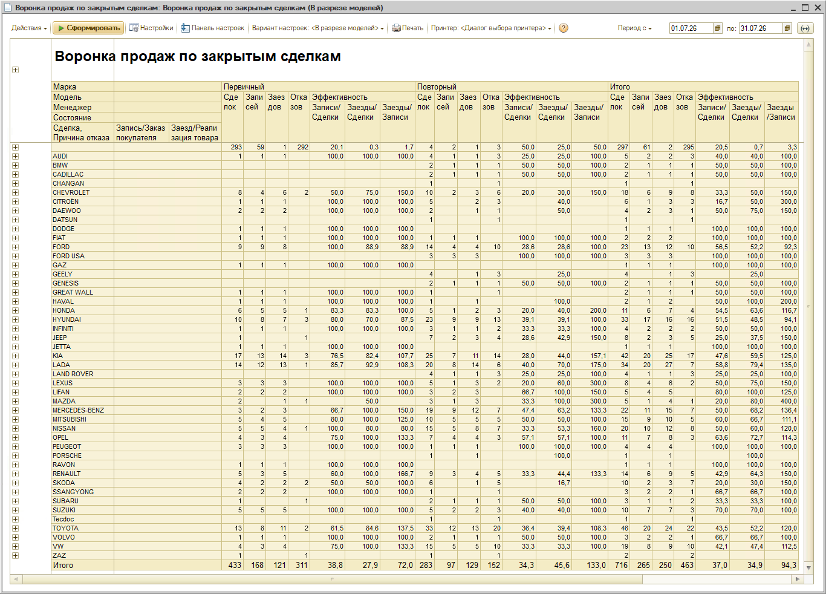
Task: Click the report title Воронка продаж по закрытым сделкам
Action: [198, 56]
